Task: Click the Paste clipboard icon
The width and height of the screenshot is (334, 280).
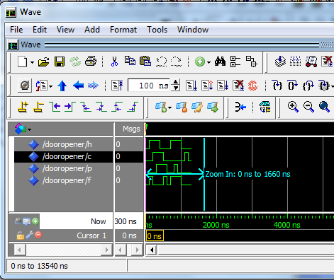Action: 145,62
